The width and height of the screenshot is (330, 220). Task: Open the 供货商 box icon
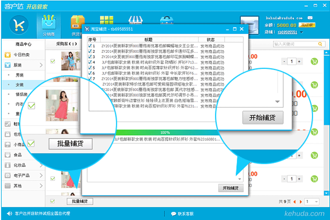(x=78, y=22)
